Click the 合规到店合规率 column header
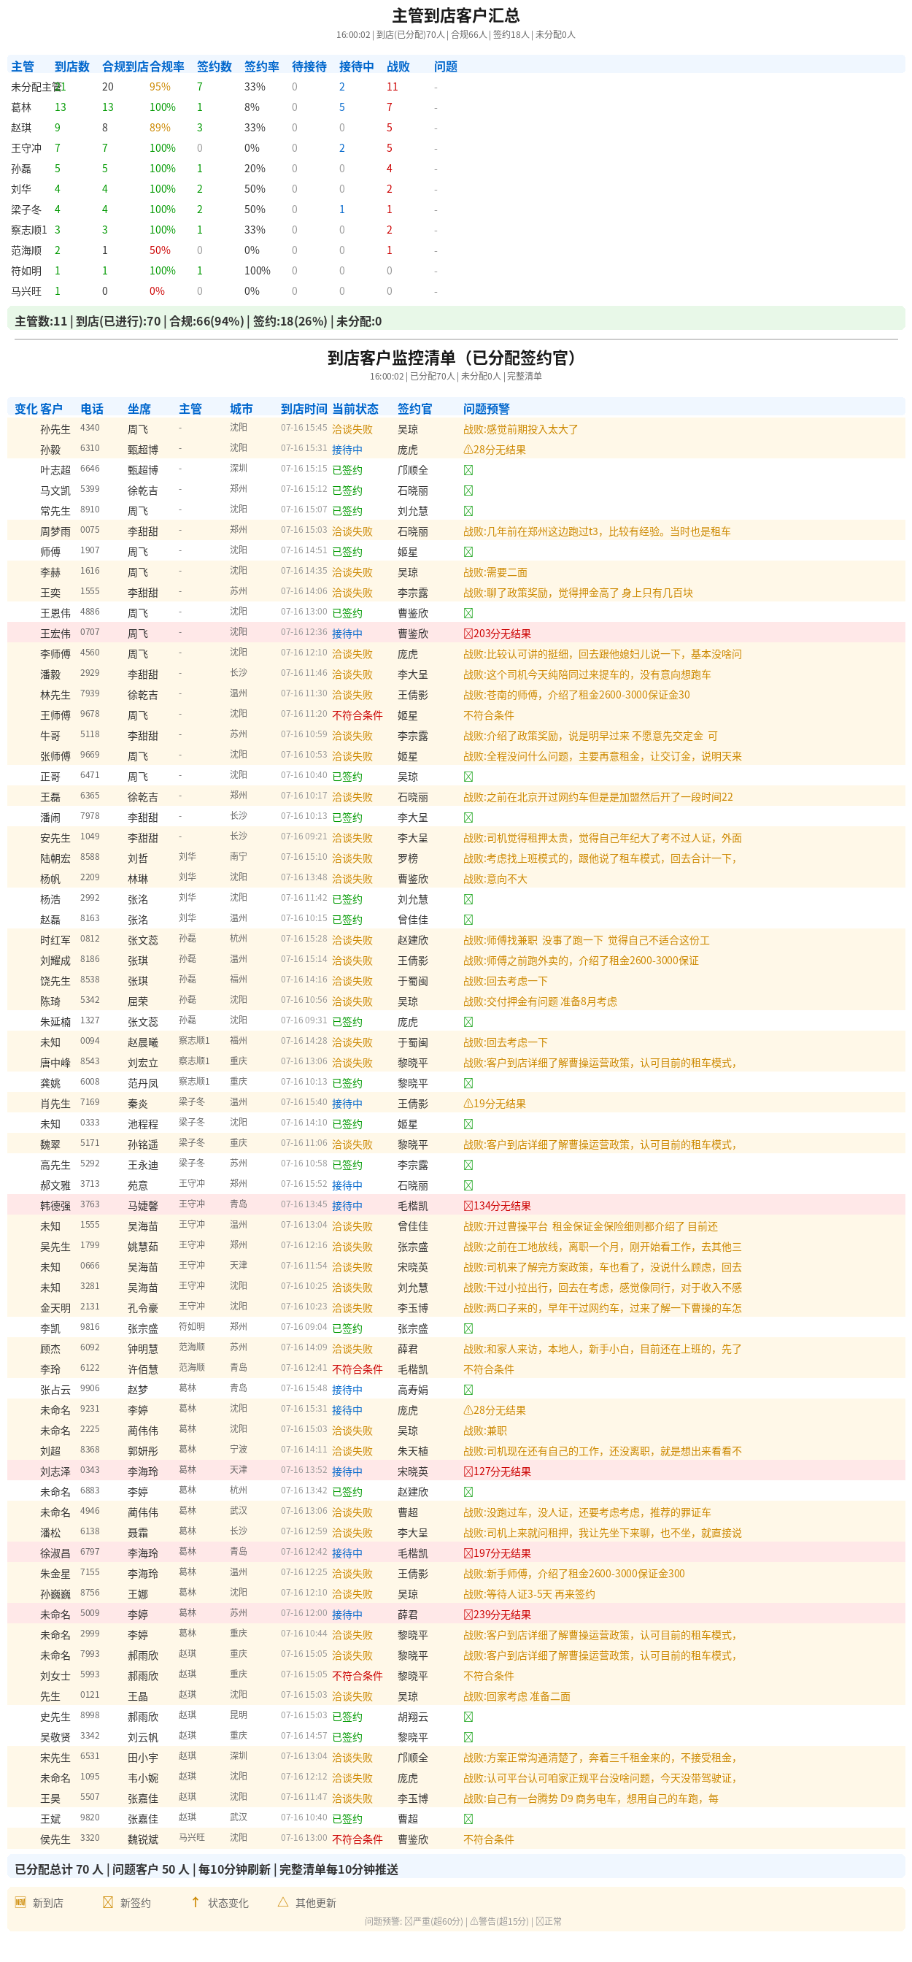Viewport: 912px width, 1962px height. click(x=143, y=66)
